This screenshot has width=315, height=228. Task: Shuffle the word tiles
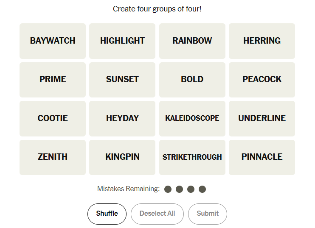pyautogui.click(x=107, y=214)
